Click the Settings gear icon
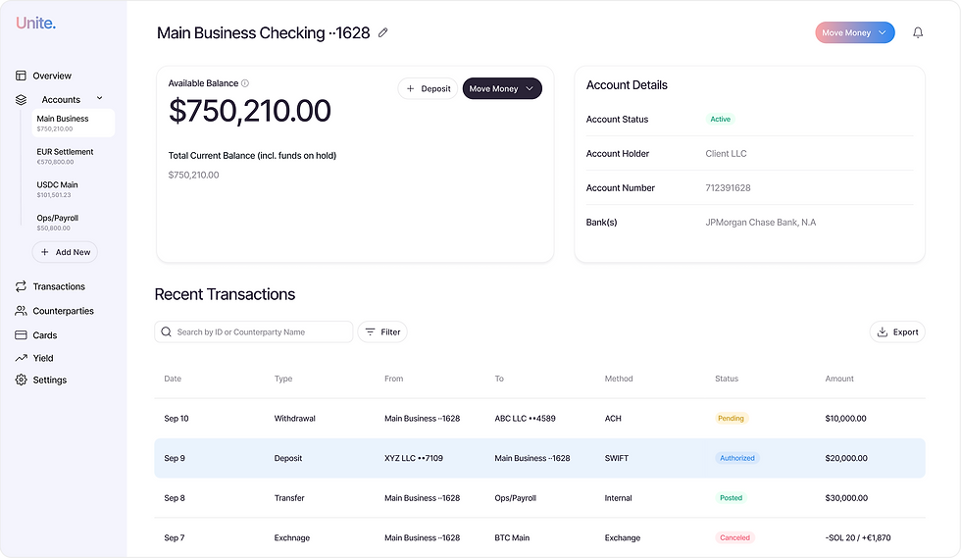Screen dimensions: 961x558 [21, 380]
